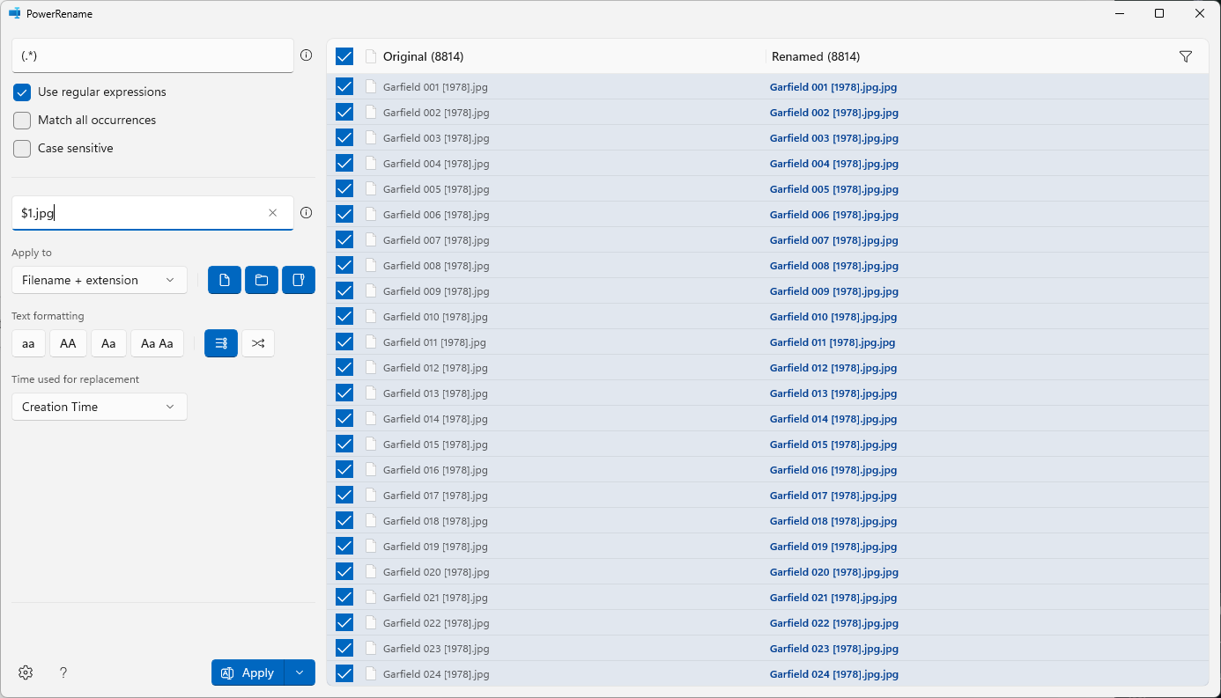This screenshot has width=1221, height=698.
Task: Enable Match all occurrences
Action: 22,121
